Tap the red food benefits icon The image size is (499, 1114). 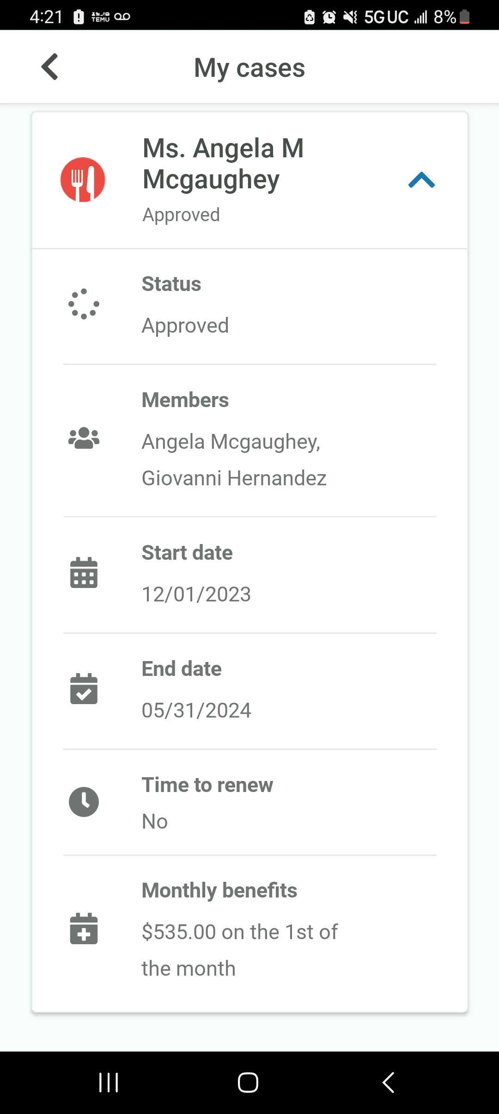(83, 179)
